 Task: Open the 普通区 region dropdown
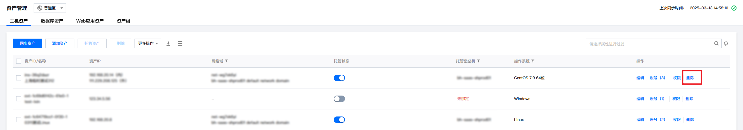click(x=50, y=8)
